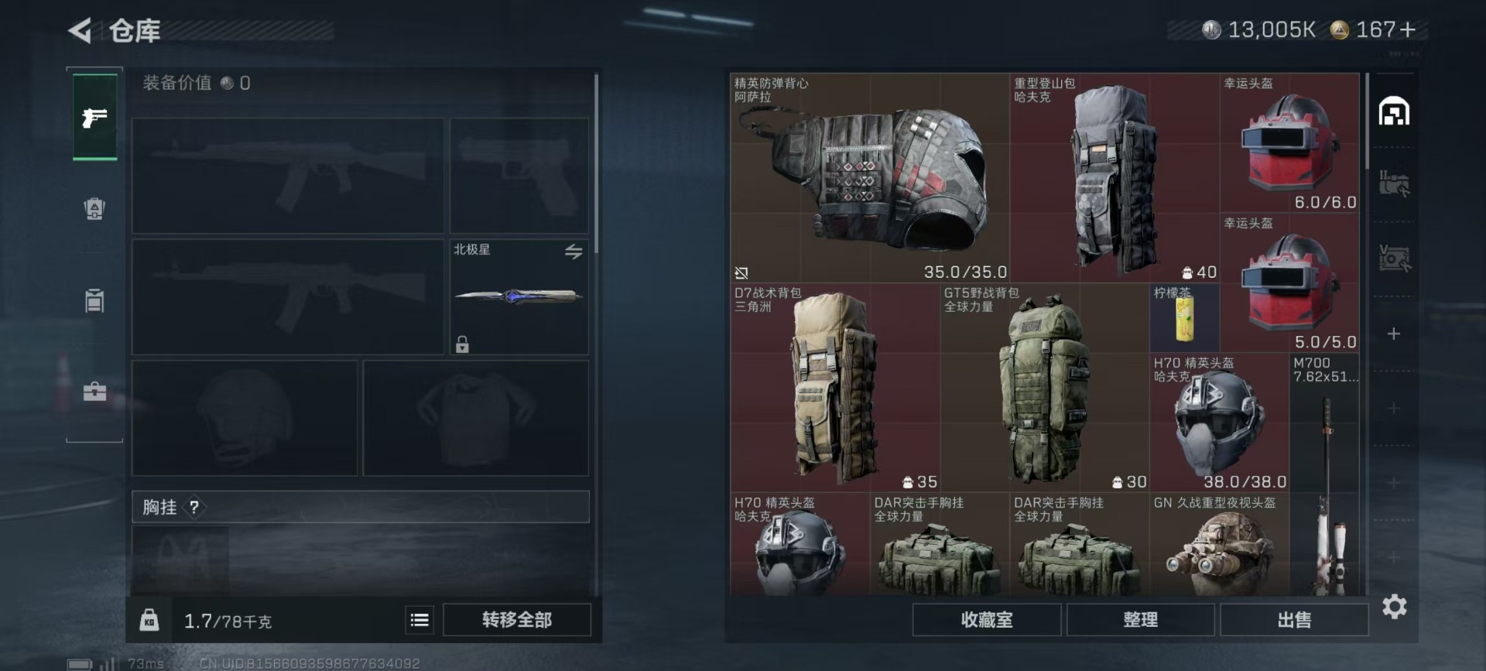
Task: Select the 柠檬茶 lemon tea item
Action: tap(1184, 317)
